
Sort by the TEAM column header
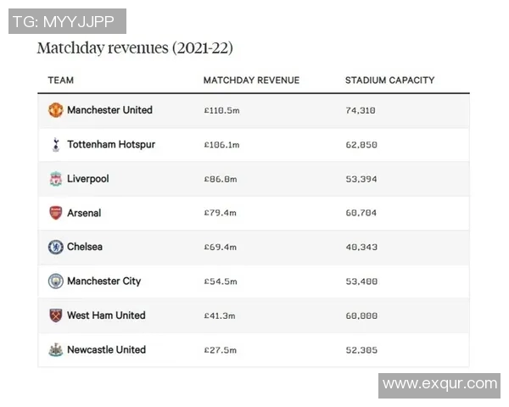(x=61, y=81)
